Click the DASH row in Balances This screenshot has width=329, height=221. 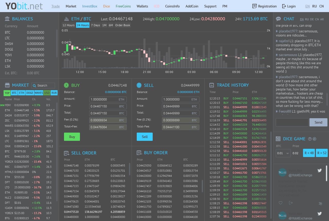30,44
